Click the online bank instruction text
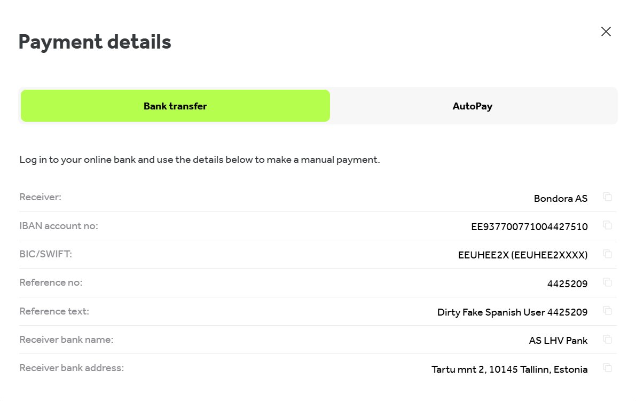 pos(200,160)
